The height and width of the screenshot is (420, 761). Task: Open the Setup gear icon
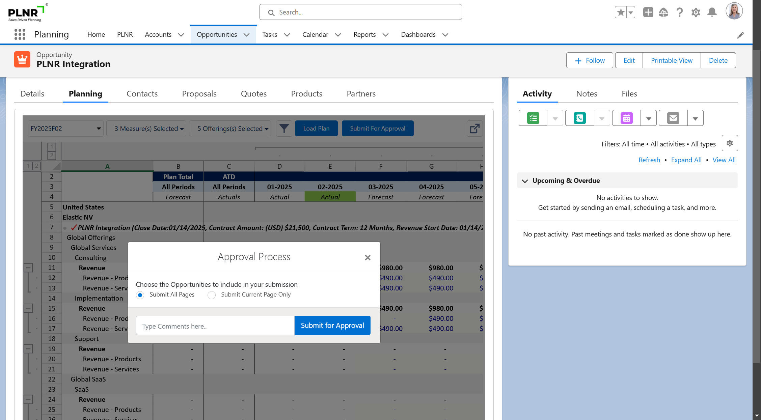[696, 12]
